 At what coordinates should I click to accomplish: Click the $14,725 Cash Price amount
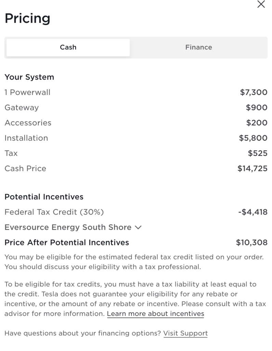coord(252,169)
